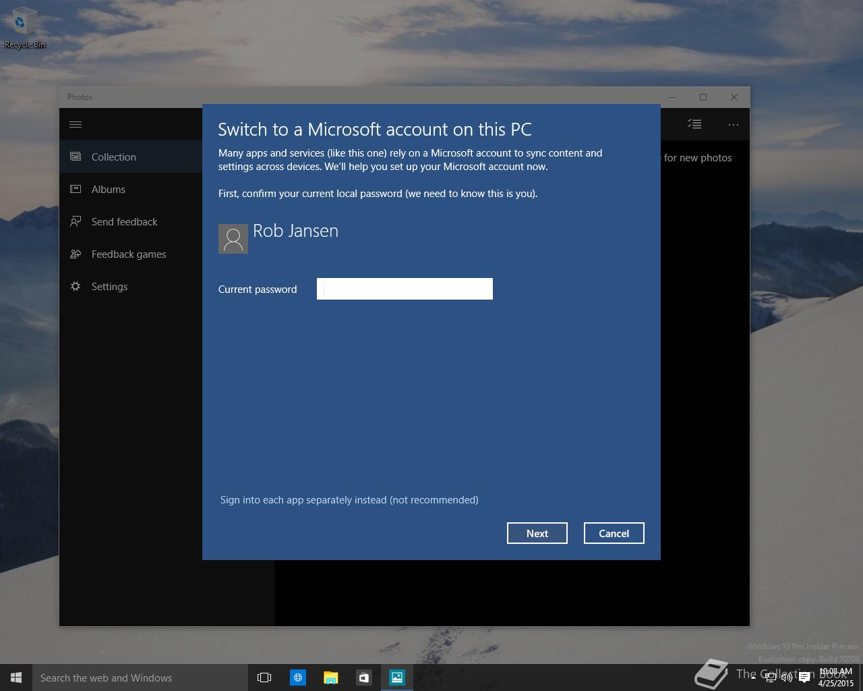This screenshot has height=691, width=863.
Task: Open the Windows Start menu
Action: 16,678
